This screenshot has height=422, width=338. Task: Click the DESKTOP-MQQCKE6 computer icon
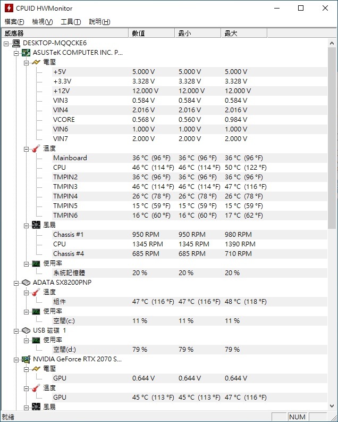point(16,43)
